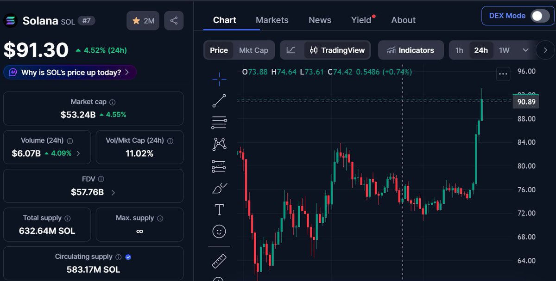Click the #7 rank badge
The image size is (556, 281).
(x=86, y=20)
